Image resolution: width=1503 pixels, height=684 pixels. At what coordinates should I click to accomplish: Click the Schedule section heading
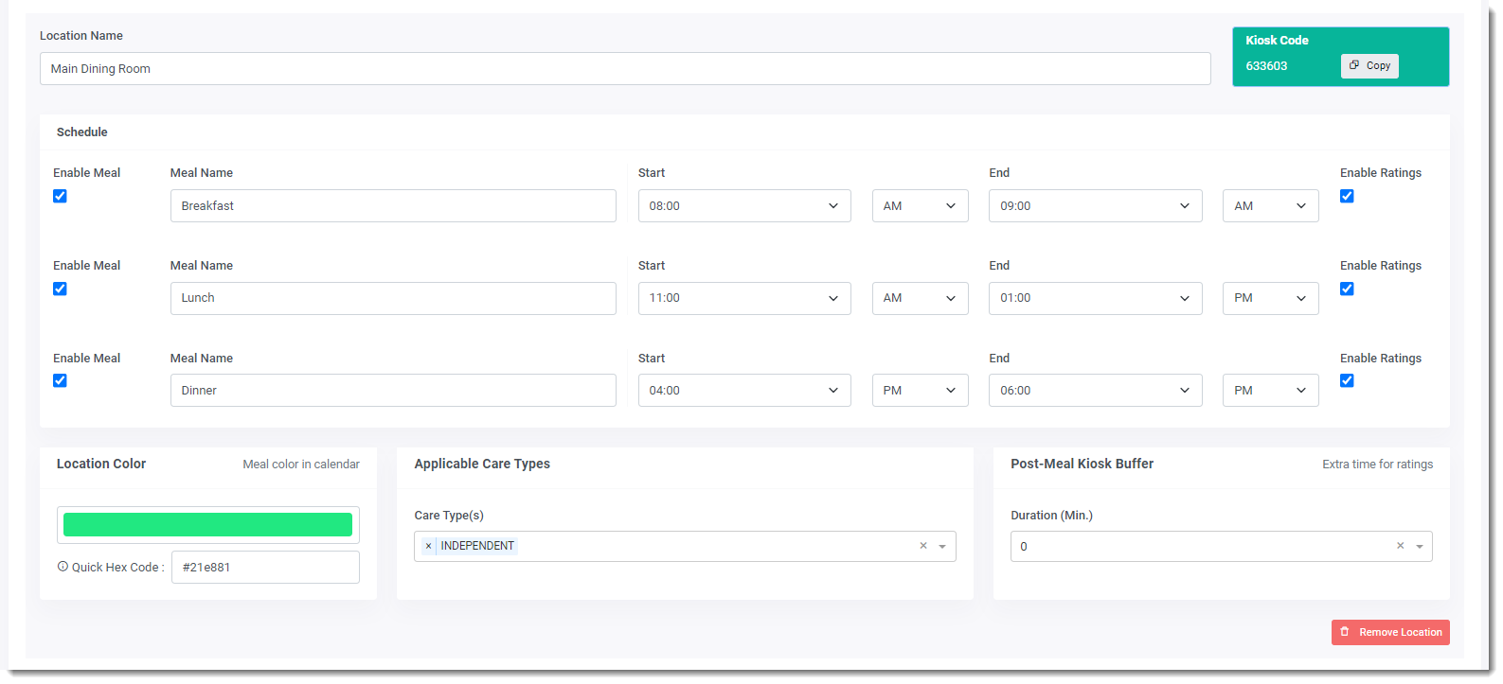(82, 132)
